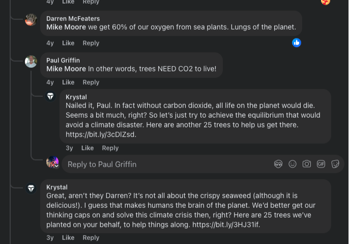Click the Mike Moore mention in Darren's comment

tap(66, 27)
